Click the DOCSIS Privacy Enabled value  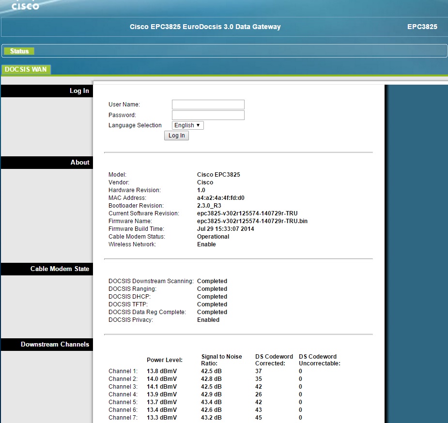tap(208, 320)
